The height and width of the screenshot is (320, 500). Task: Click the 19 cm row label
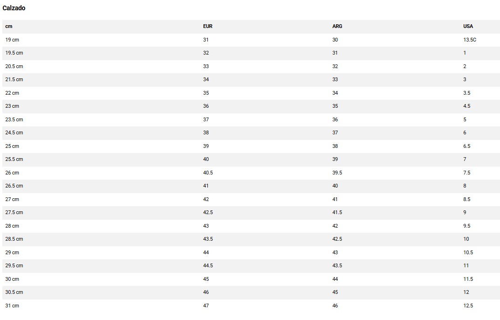[x=12, y=40]
